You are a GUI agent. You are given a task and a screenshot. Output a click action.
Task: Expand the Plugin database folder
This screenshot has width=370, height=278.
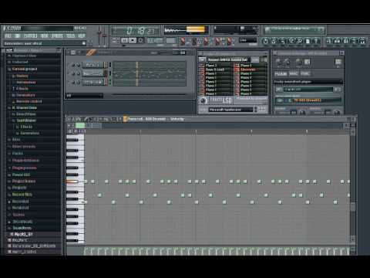click(25, 161)
